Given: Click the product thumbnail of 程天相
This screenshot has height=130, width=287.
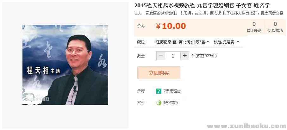Looking at the screenshot, I should pyautogui.click(x=65, y=65).
